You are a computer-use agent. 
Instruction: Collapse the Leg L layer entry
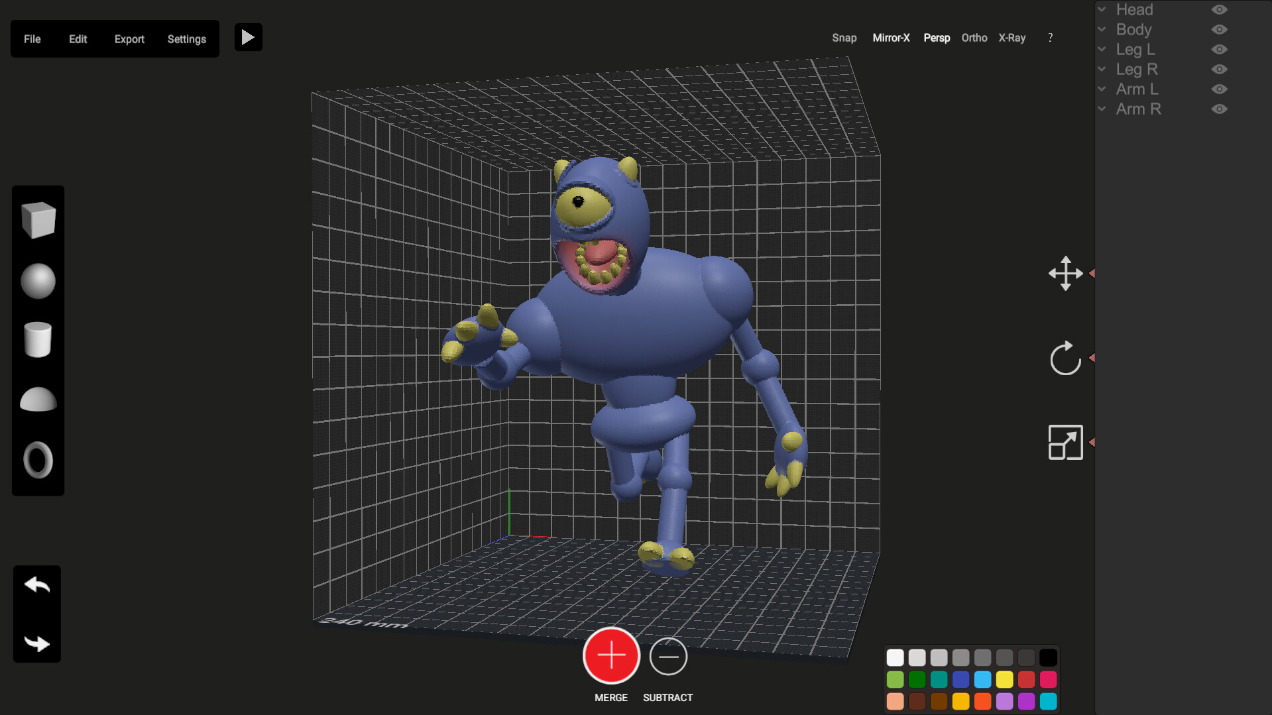point(1102,49)
